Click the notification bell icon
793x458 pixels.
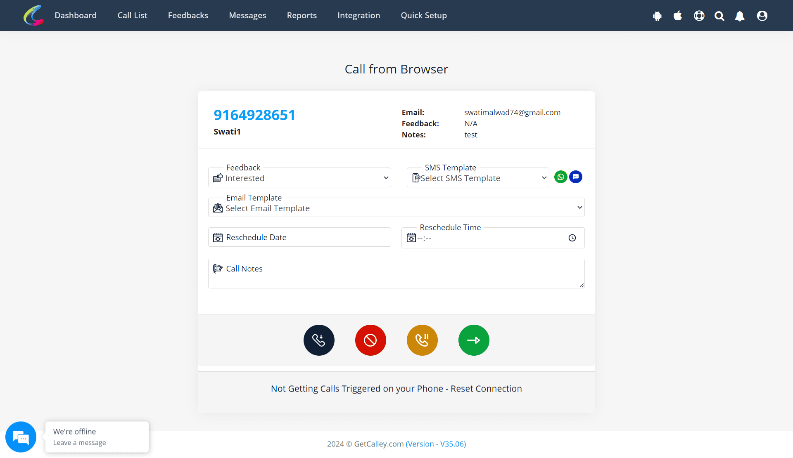click(x=740, y=15)
